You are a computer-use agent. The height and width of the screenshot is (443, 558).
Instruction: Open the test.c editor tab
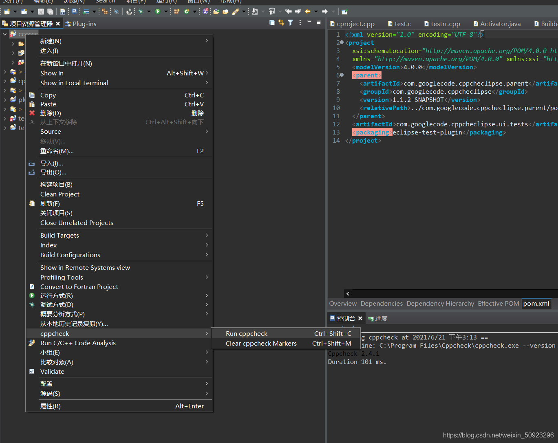[402, 24]
